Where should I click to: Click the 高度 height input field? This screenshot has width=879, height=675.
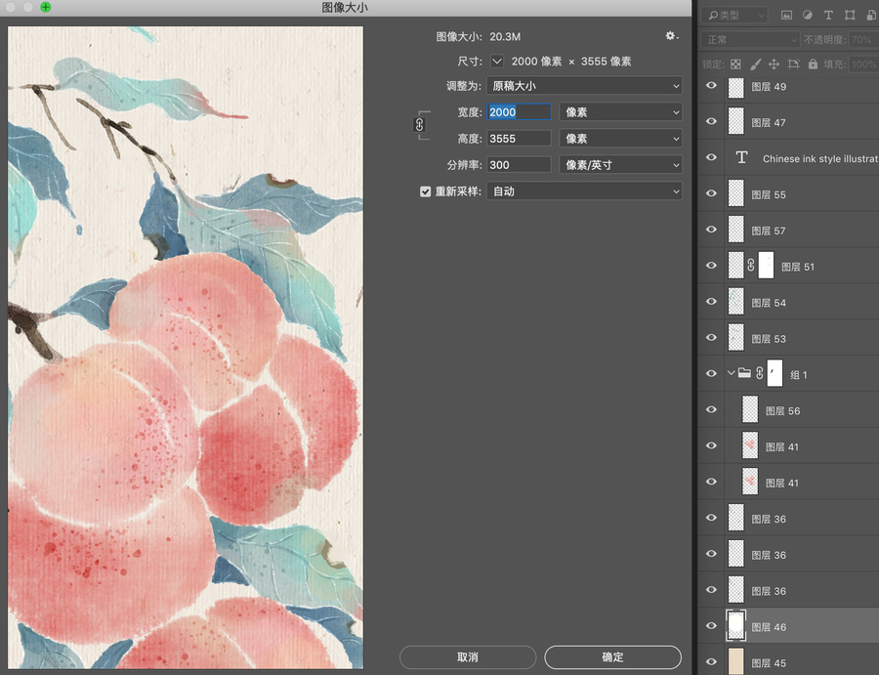(x=520, y=139)
